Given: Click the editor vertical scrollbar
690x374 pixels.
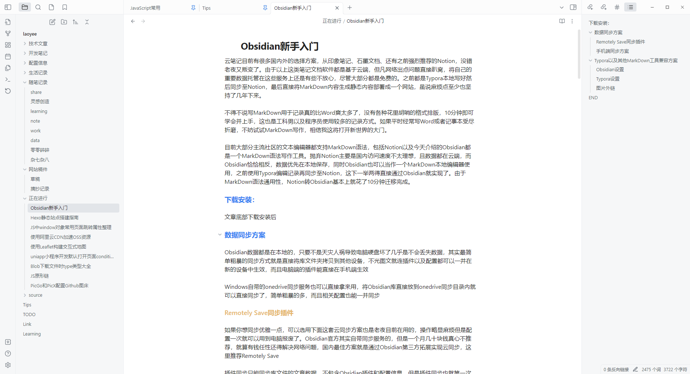Looking at the screenshot, I should (x=579, y=54).
